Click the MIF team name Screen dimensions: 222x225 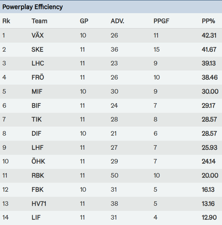[x=37, y=91]
